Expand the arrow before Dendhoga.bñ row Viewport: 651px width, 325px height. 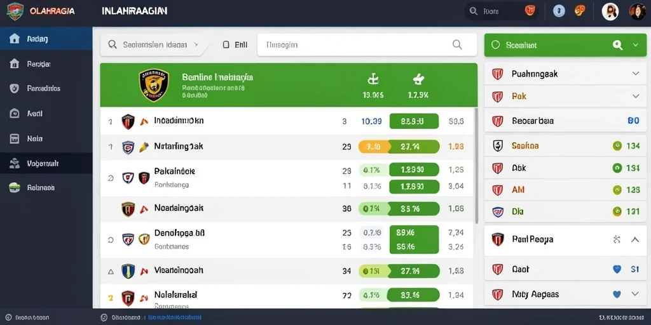111,239
